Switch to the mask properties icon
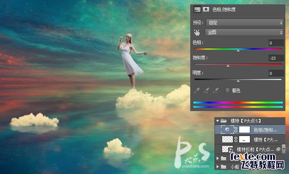Screen dimensions: 289x174 206,9
